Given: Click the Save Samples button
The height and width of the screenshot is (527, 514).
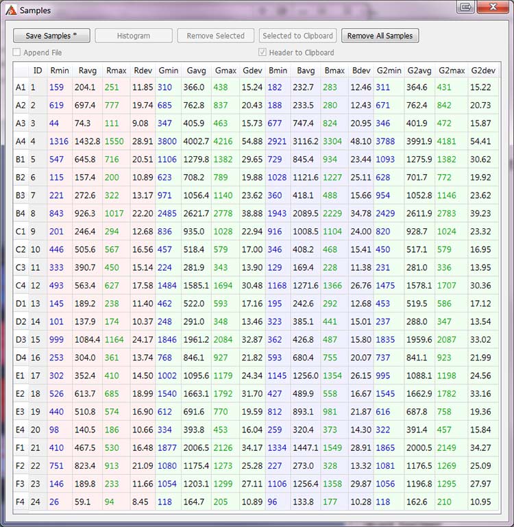Looking at the screenshot, I should [51, 36].
